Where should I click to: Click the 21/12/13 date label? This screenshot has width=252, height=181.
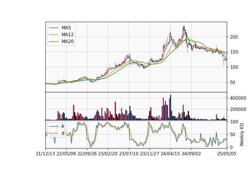[45, 154]
